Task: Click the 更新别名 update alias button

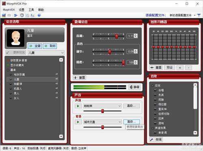Action: click(x=16, y=53)
